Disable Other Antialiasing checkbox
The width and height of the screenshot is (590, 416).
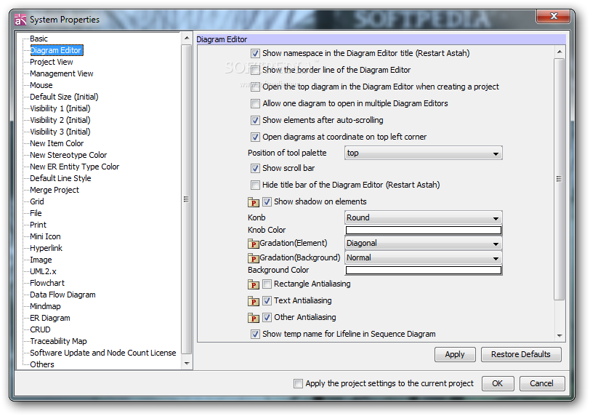[x=267, y=317]
